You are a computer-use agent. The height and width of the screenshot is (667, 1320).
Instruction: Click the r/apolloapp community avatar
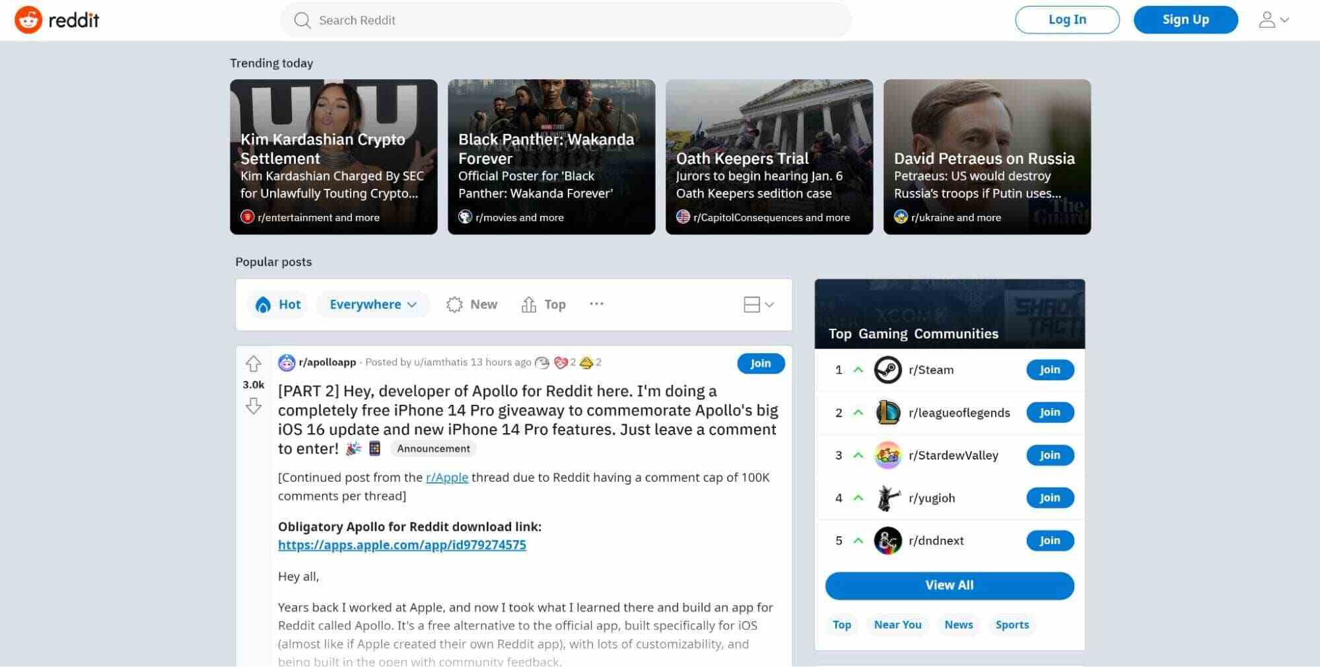point(287,363)
